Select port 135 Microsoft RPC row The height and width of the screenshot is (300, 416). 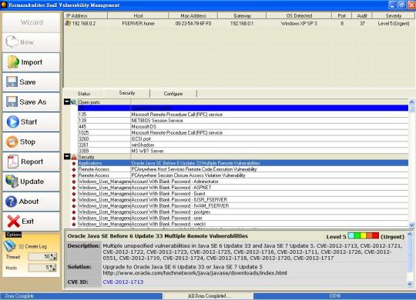tap(243, 114)
